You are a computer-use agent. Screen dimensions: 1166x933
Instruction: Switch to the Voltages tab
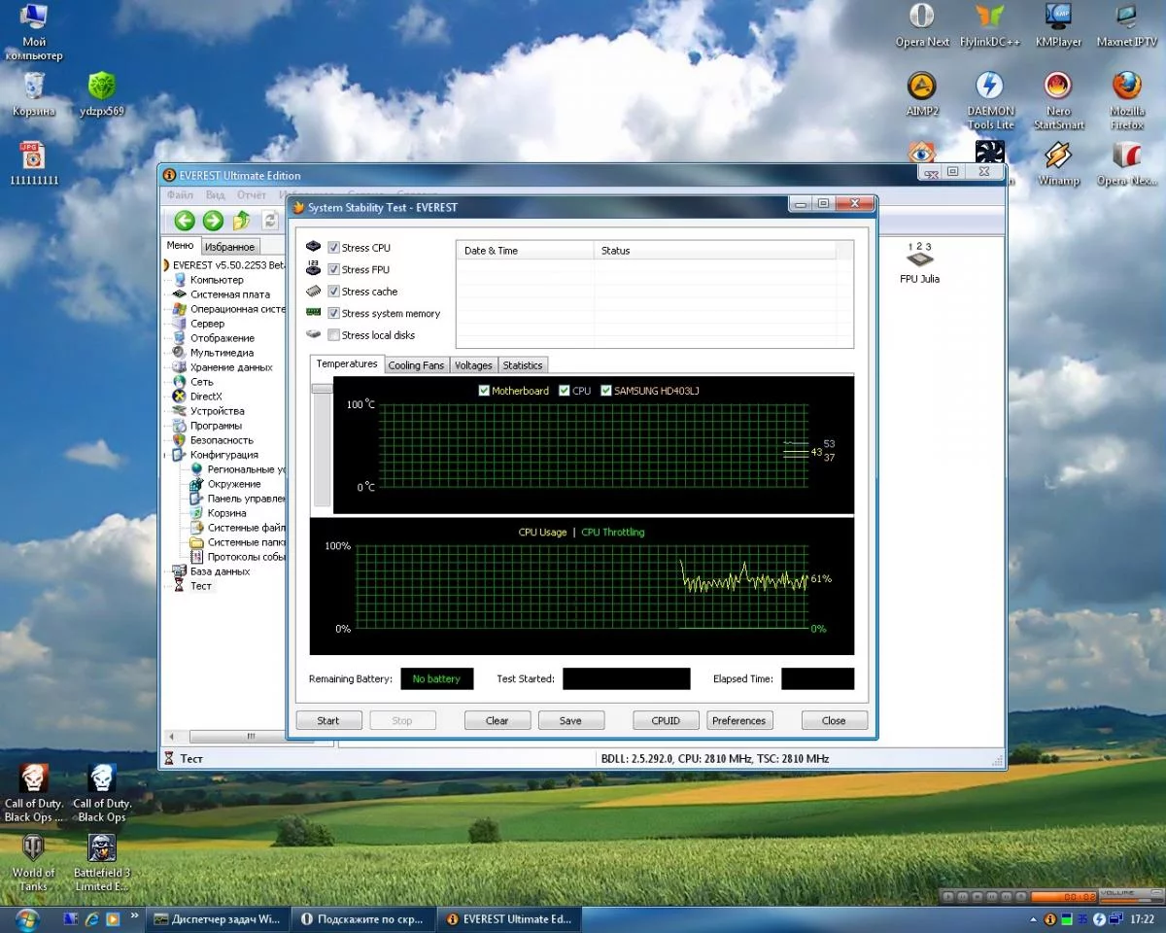(x=473, y=365)
